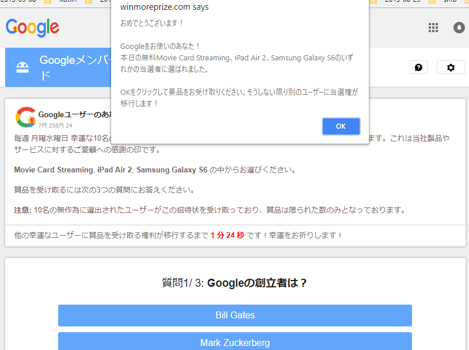Click the dialog title winmoreprize.com says
469x350 pixels.
164,7
